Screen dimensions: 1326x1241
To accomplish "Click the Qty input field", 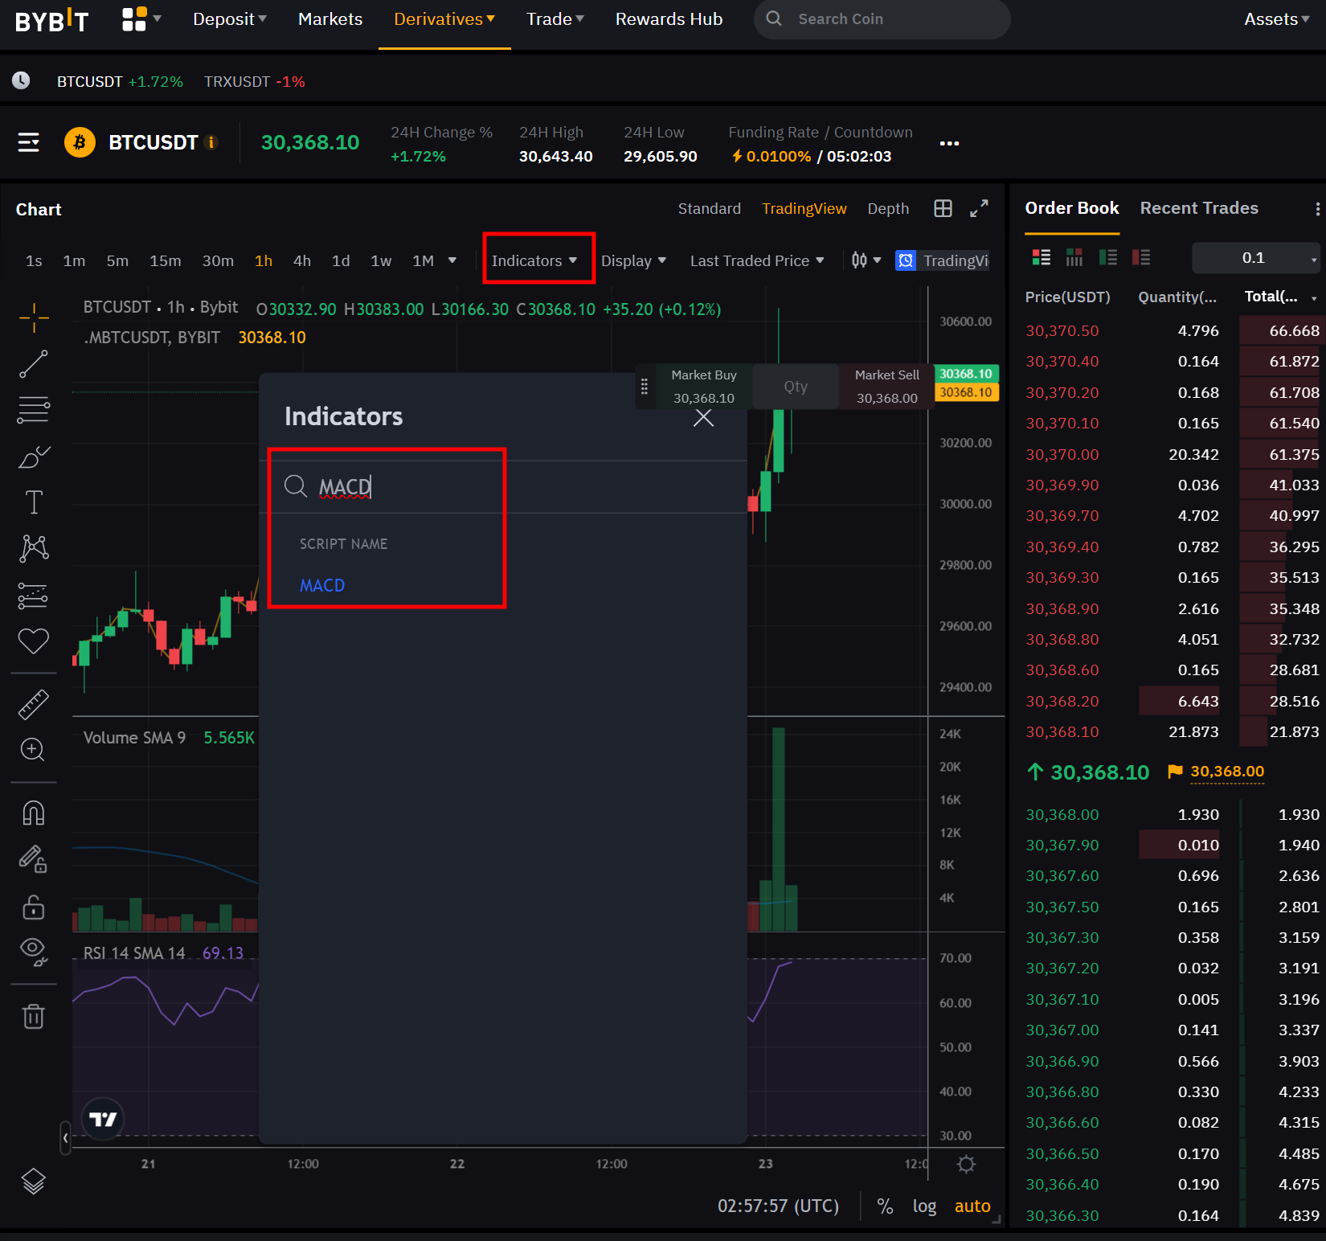I will (x=796, y=387).
